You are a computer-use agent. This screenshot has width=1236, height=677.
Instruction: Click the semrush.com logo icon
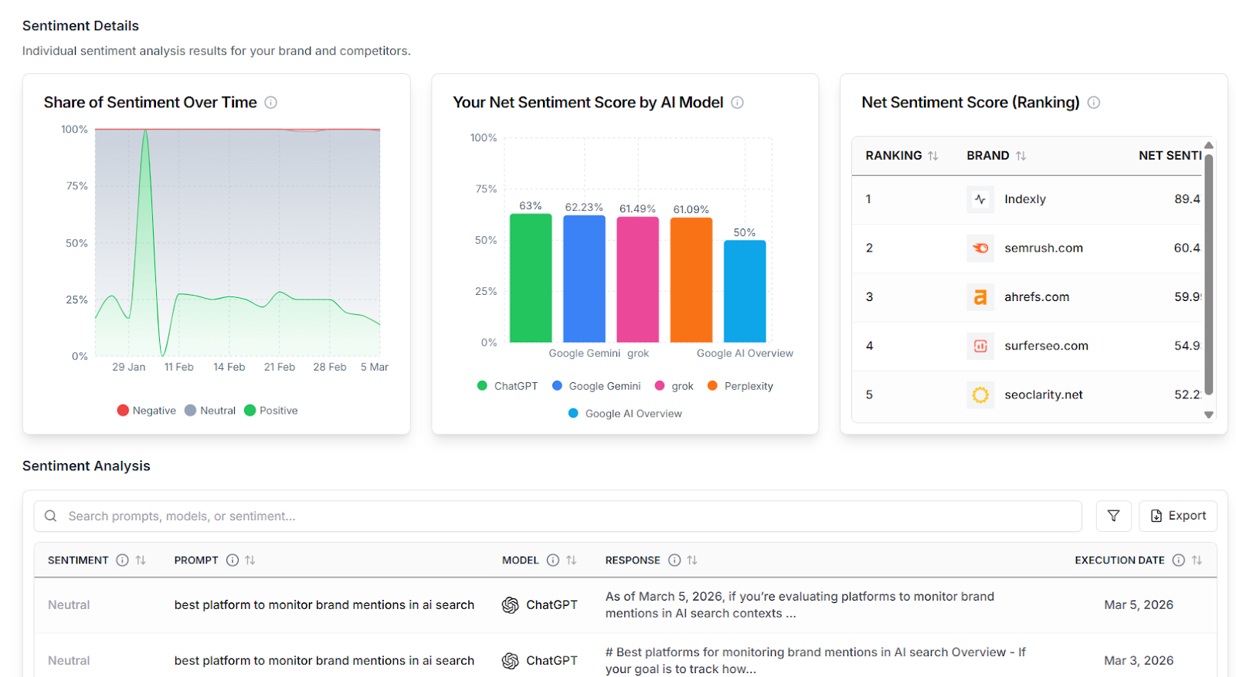980,248
